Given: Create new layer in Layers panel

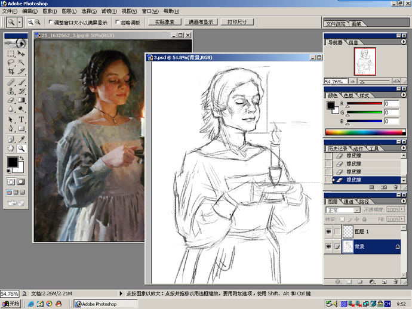Looking at the screenshot, I should tap(384, 282).
